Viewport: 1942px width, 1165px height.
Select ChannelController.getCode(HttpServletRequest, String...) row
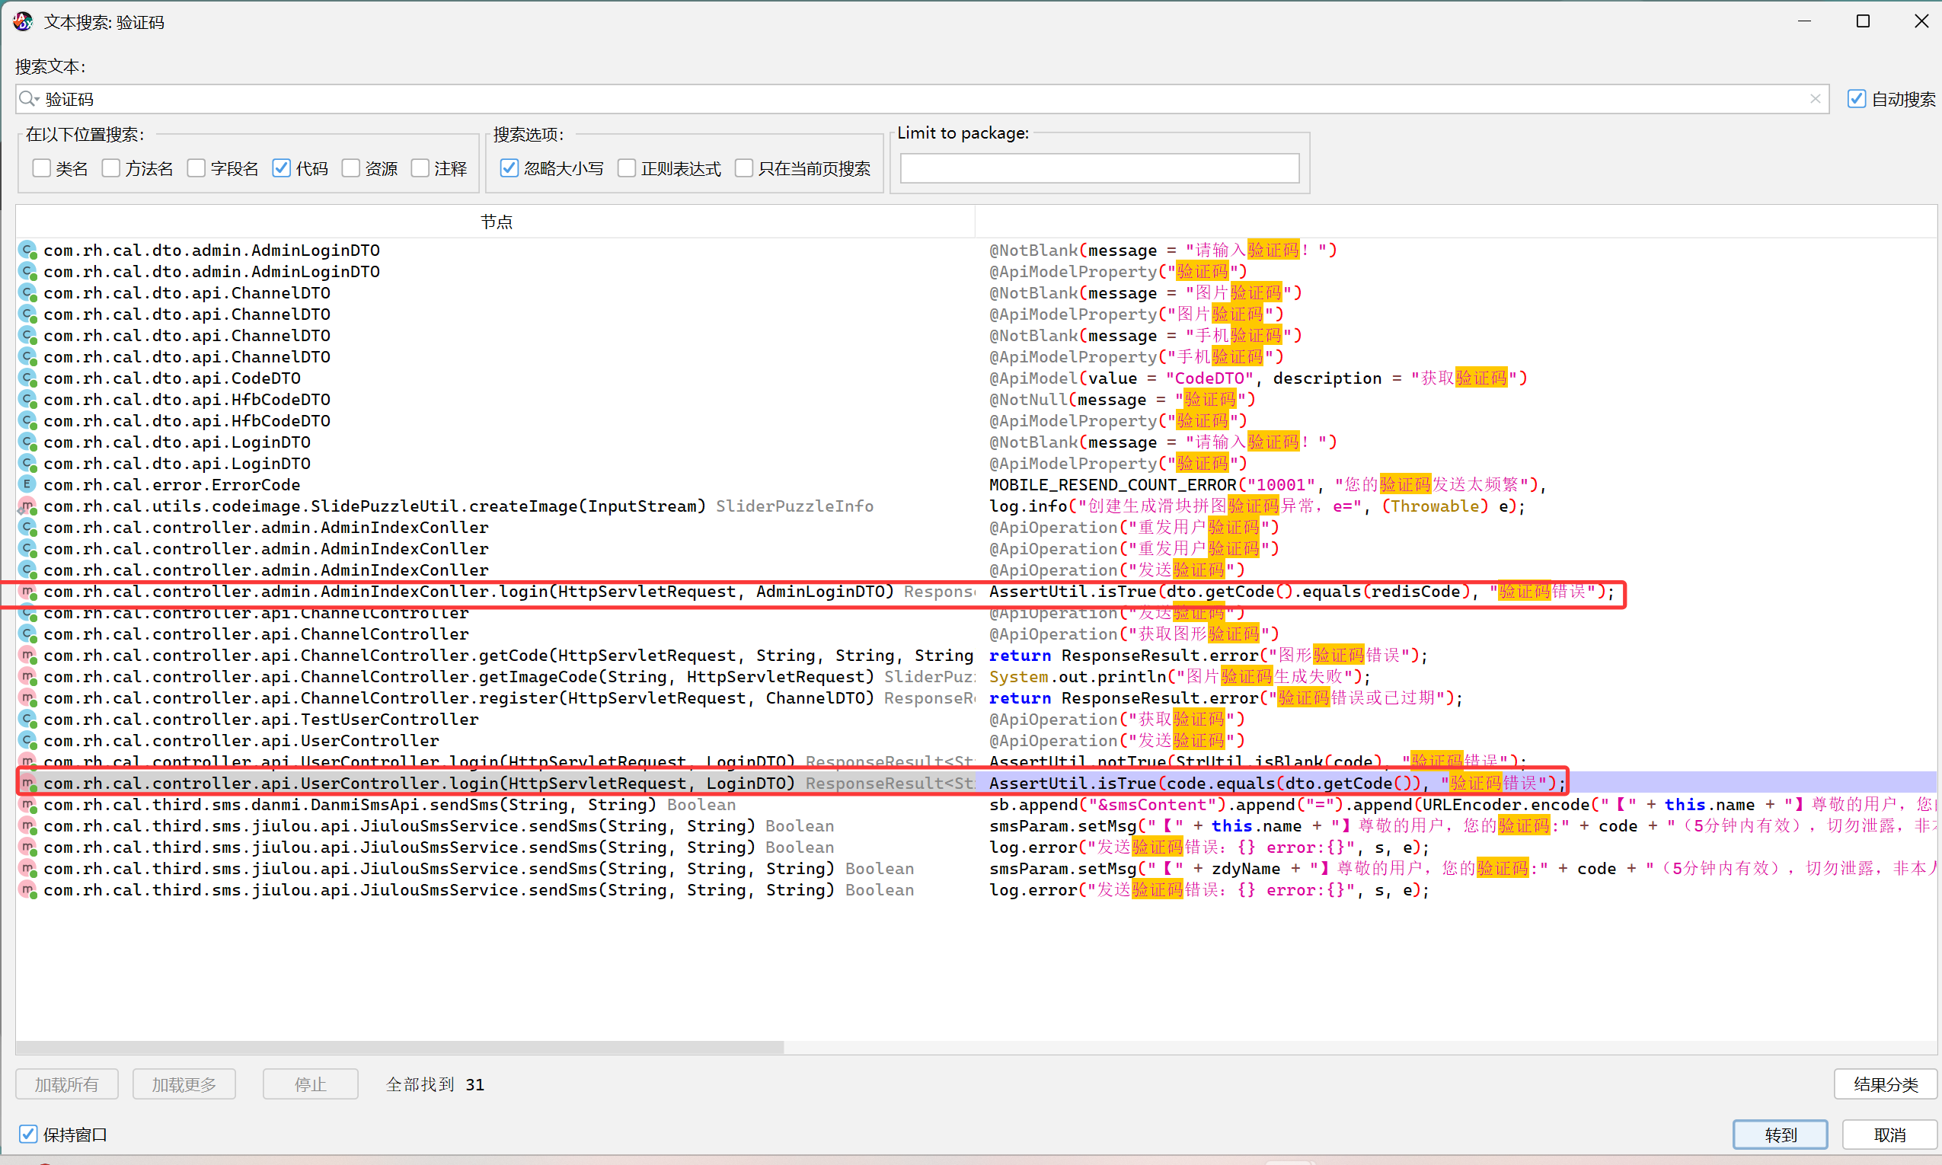click(x=976, y=656)
